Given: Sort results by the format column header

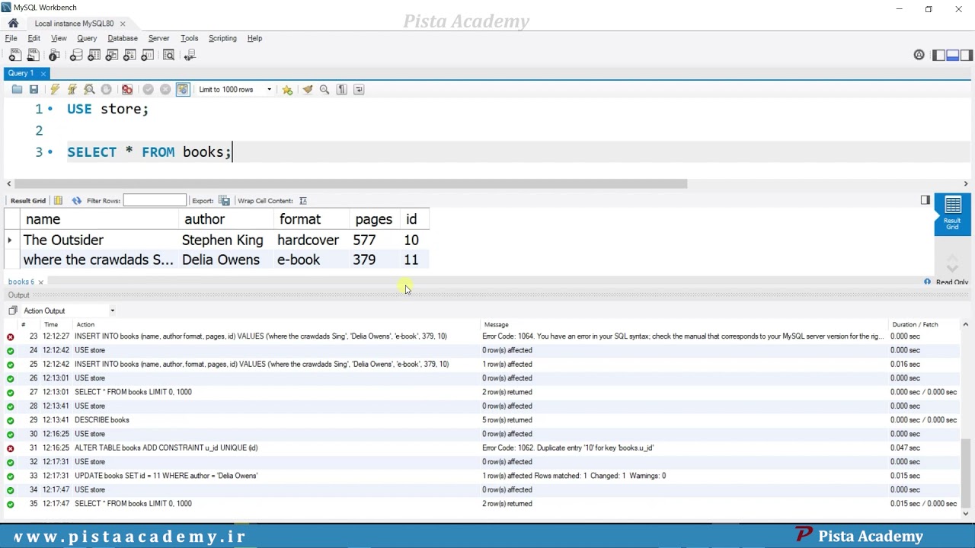Looking at the screenshot, I should 312,219.
